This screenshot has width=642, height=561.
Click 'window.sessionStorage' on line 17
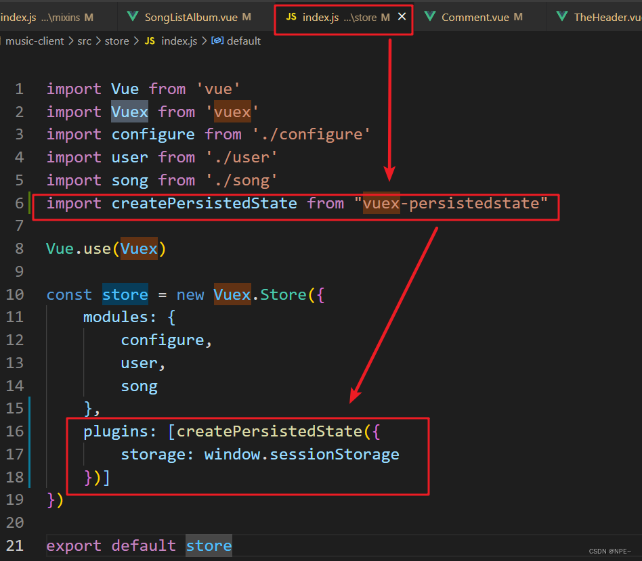tap(302, 455)
